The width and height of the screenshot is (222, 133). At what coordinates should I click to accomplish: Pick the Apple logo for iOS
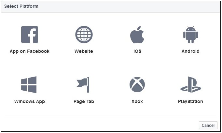click(137, 35)
